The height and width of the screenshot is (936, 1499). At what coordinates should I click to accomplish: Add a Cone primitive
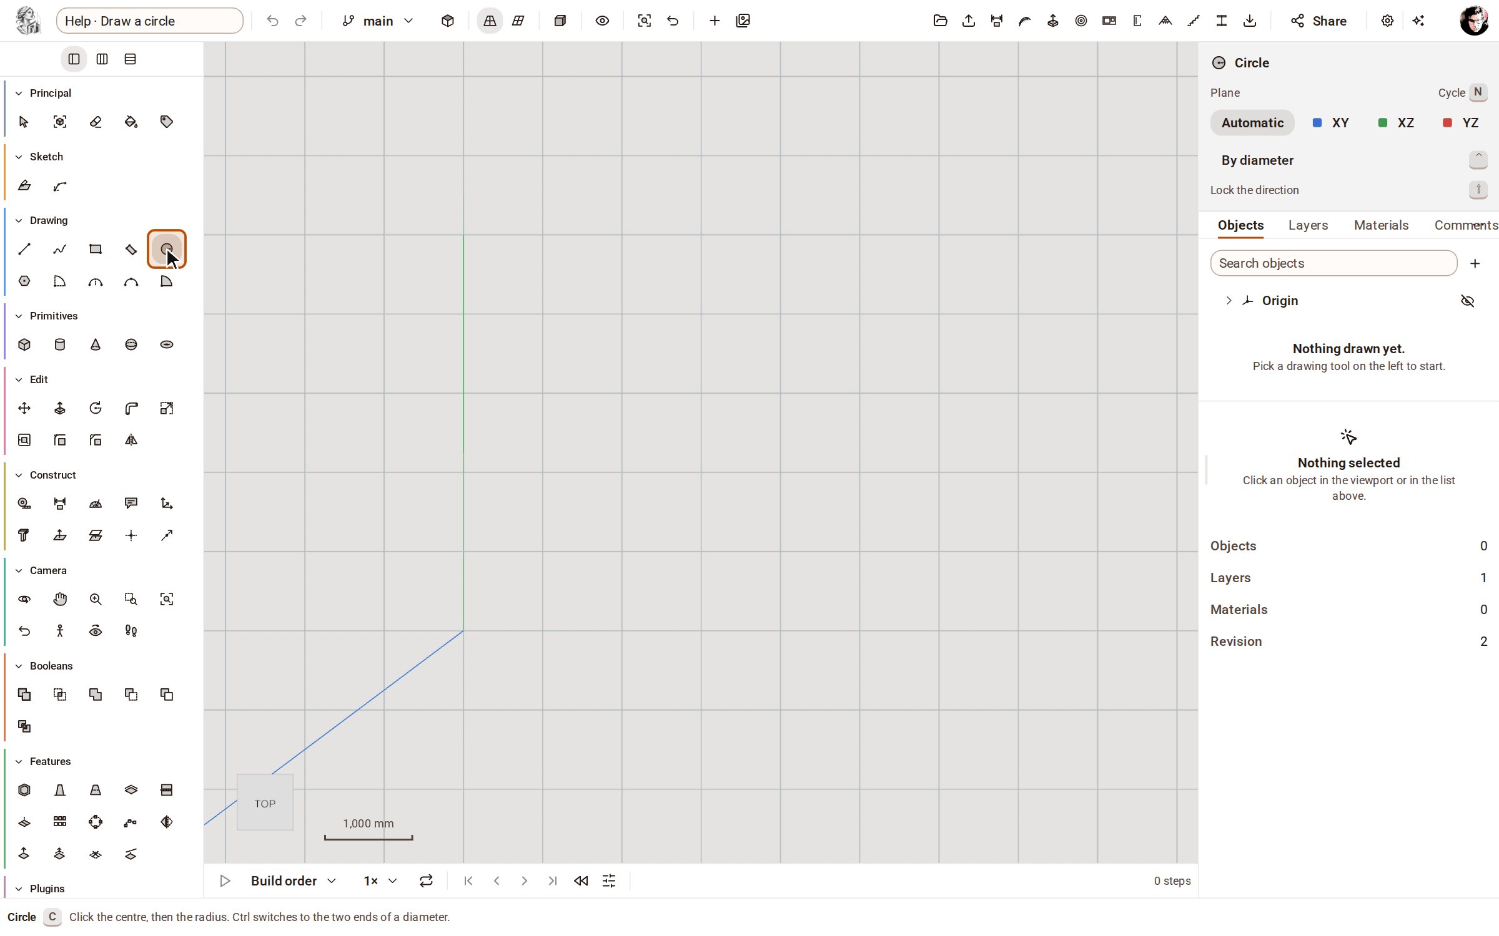click(96, 345)
